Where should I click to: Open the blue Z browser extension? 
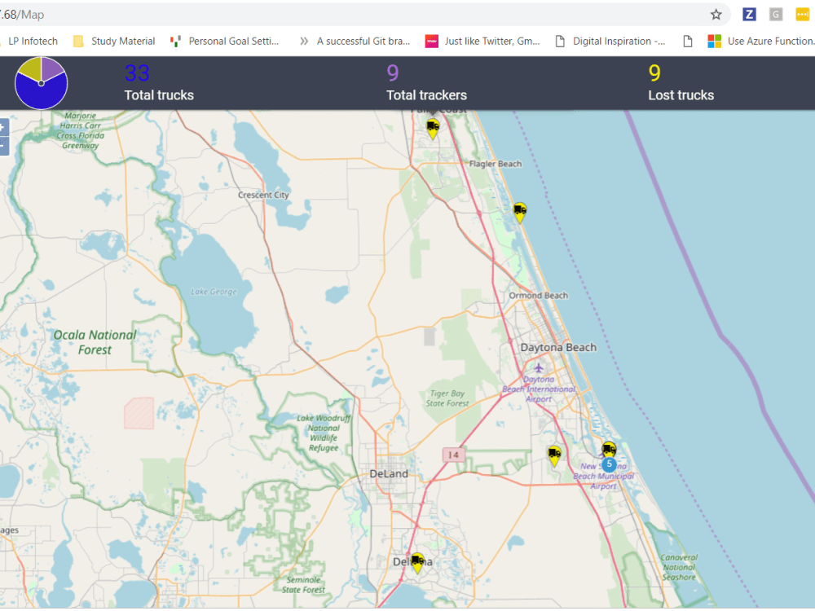coord(749,15)
